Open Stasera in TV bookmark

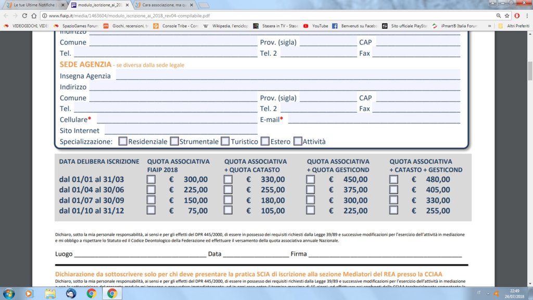(276, 26)
